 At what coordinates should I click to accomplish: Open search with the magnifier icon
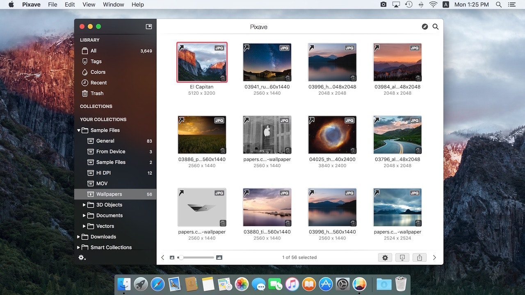point(436,27)
